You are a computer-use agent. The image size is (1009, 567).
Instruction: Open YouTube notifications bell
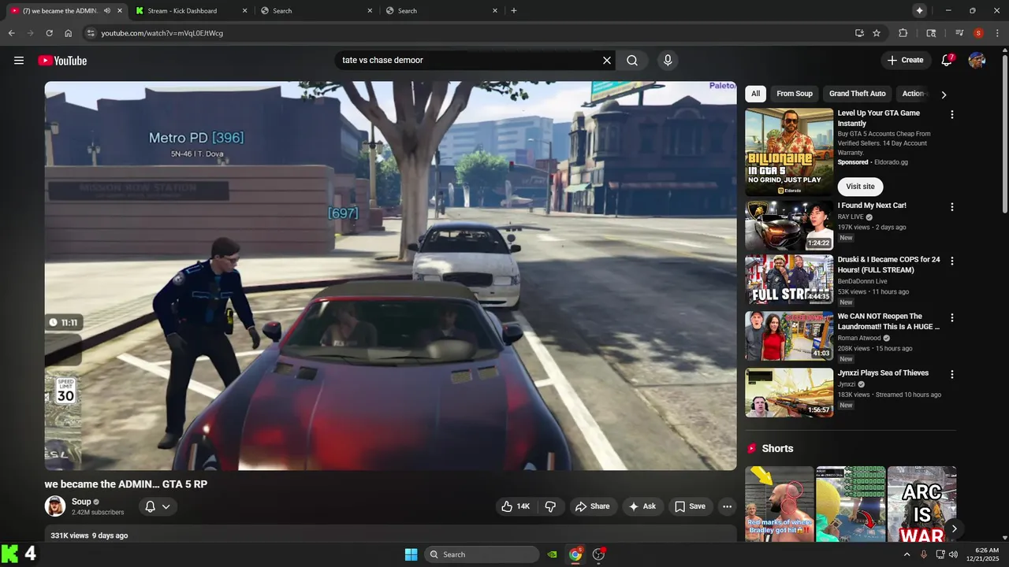point(948,61)
